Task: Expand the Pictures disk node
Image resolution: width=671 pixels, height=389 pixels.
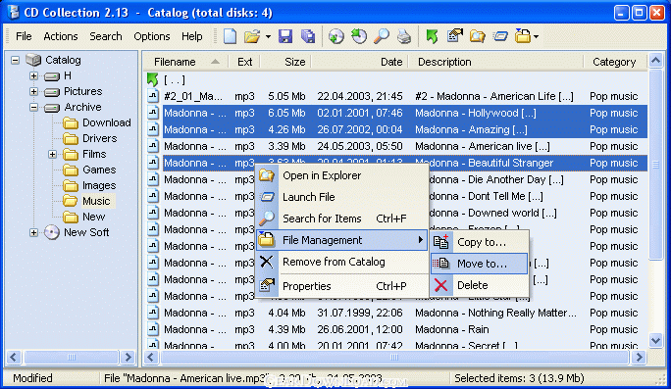Action: [33, 91]
